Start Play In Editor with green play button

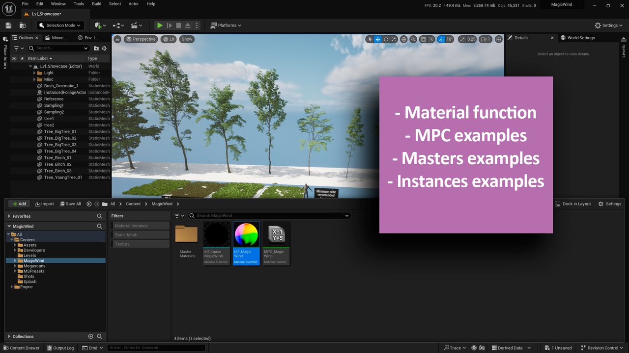pyautogui.click(x=160, y=25)
